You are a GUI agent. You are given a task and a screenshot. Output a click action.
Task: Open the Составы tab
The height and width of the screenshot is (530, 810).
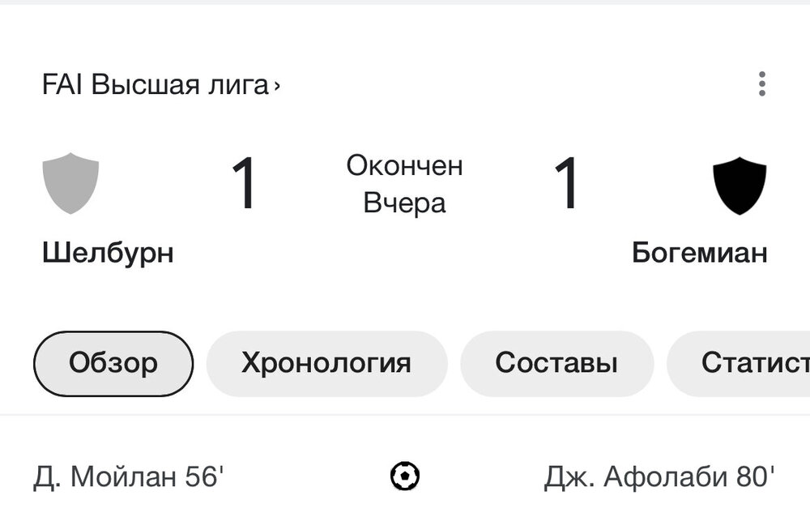click(556, 363)
